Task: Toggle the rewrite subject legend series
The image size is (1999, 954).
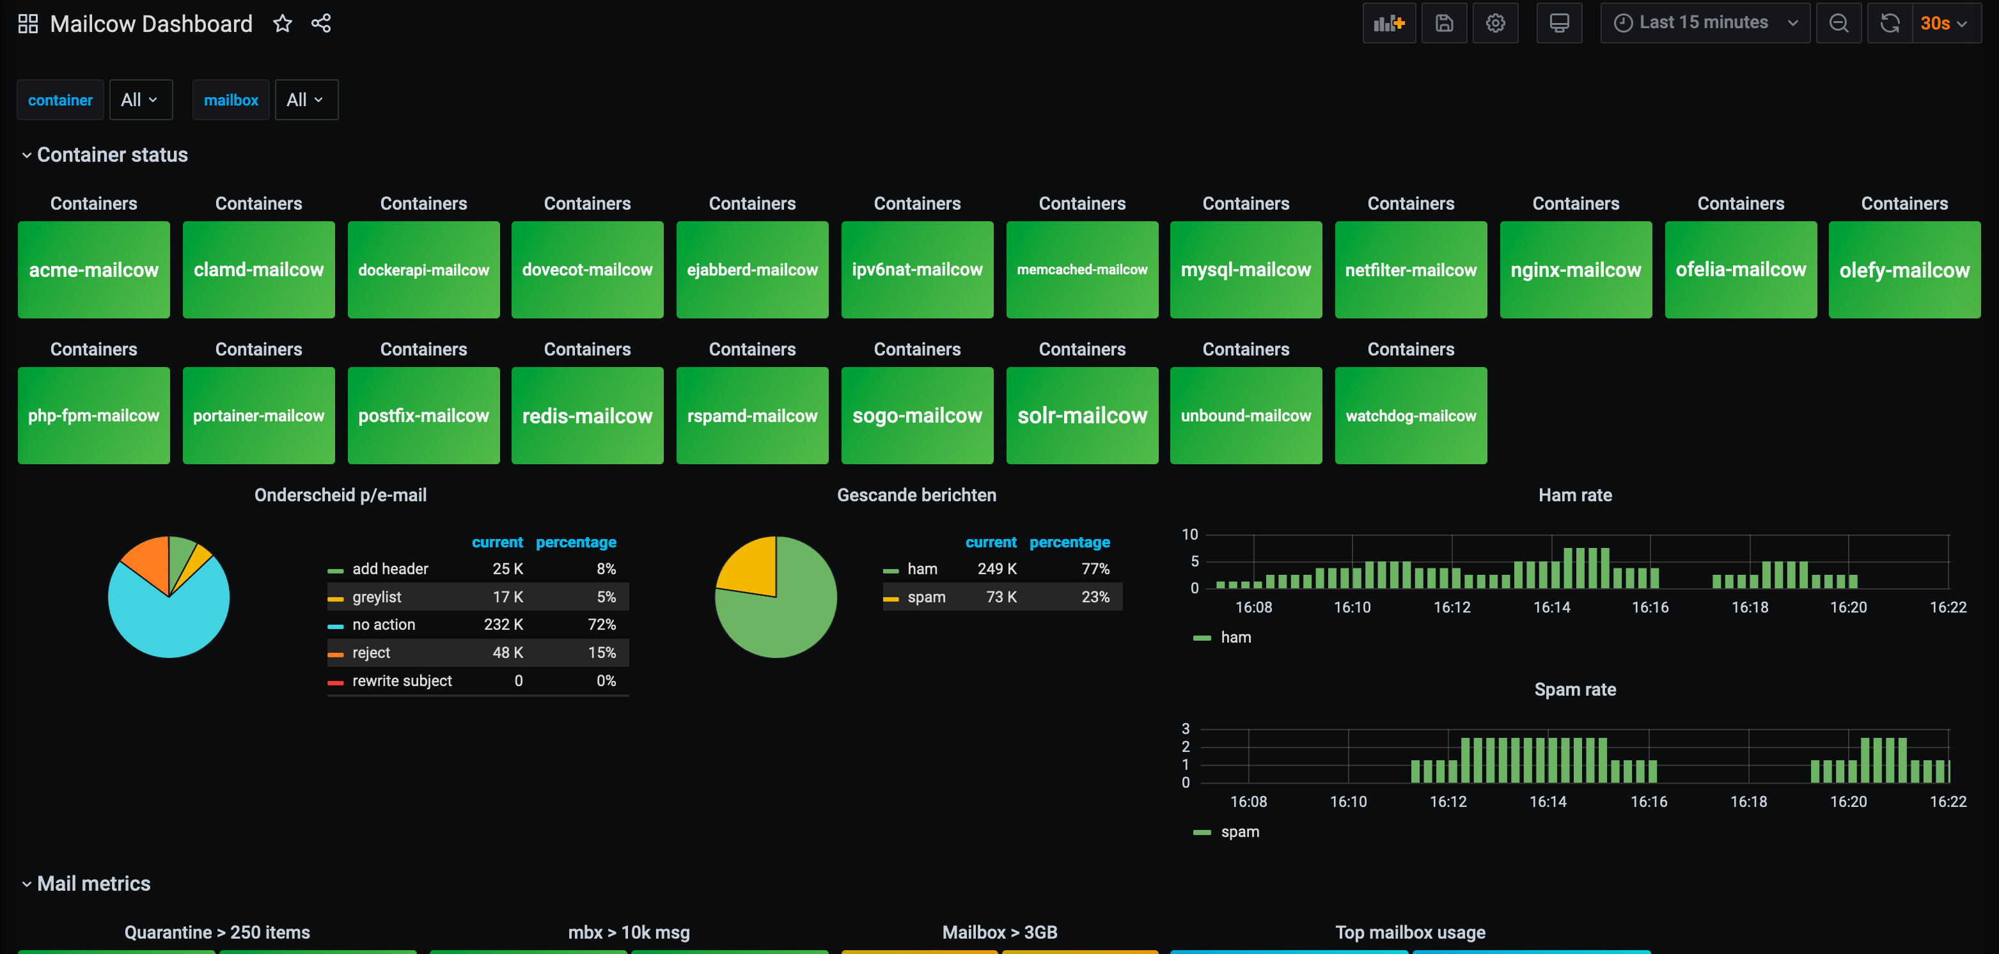Action: 402,681
